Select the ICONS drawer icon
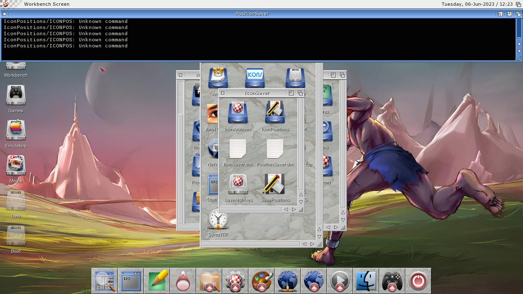 coord(255,78)
